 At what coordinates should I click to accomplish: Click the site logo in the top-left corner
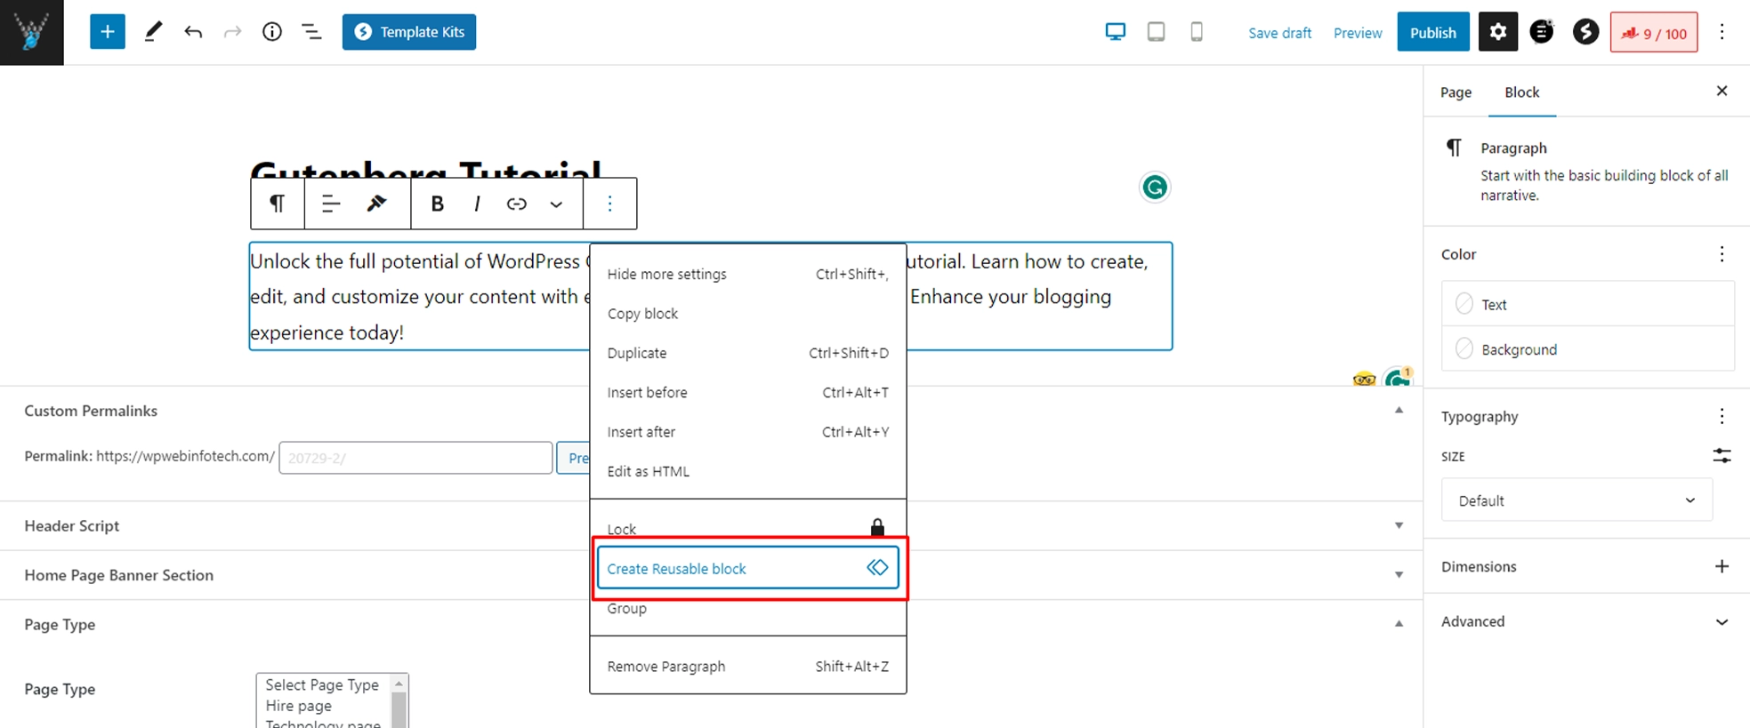[32, 32]
